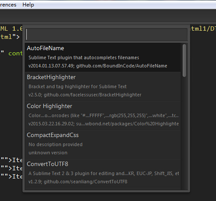216x201 pixels.
Task: Click the package list scrollbar thumb
Action: (184, 61)
